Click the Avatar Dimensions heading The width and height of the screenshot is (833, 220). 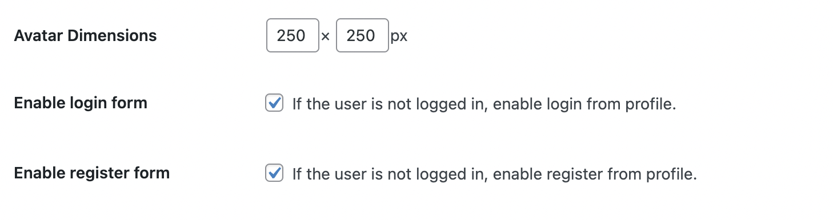pyautogui.click(x=85, y=36)
